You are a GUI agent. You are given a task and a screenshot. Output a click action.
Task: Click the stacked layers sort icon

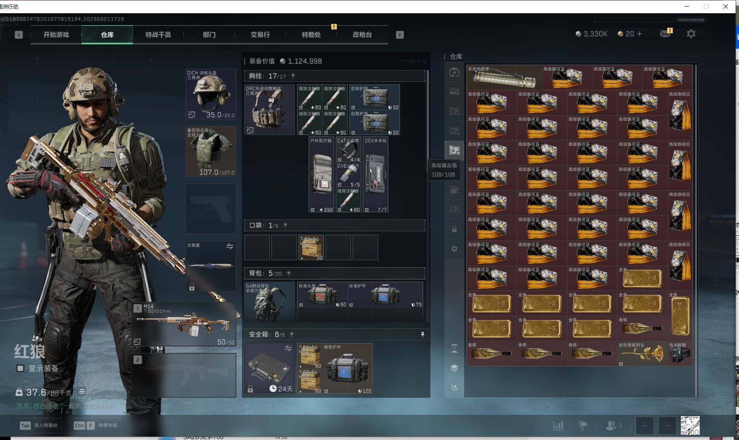click(x=454, y=368)
